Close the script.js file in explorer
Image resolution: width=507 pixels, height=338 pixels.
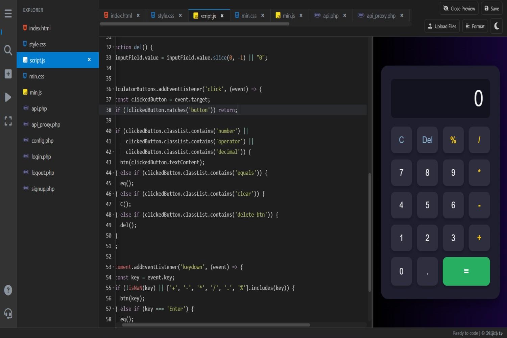[x=89, y=59]
